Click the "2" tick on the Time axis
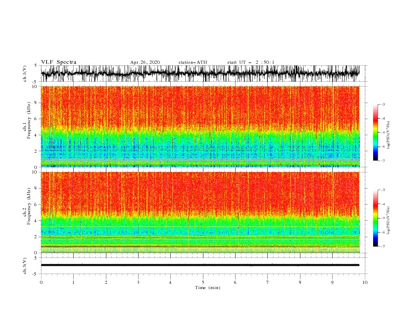The height and width of the screenshot is (317, 411). (106, 283)
